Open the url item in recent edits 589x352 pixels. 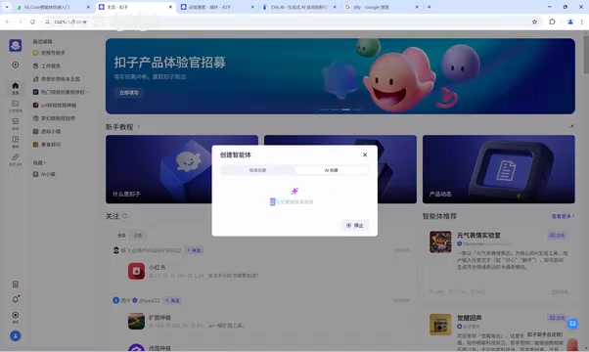[55, 105]
